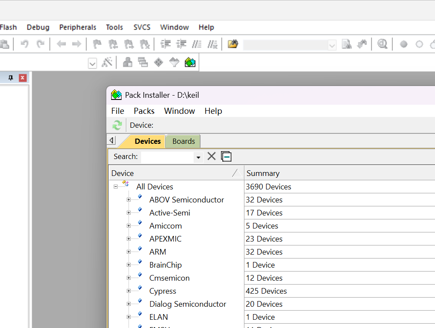
Task: Select the Devices tab
Action: tap(147, 141)
